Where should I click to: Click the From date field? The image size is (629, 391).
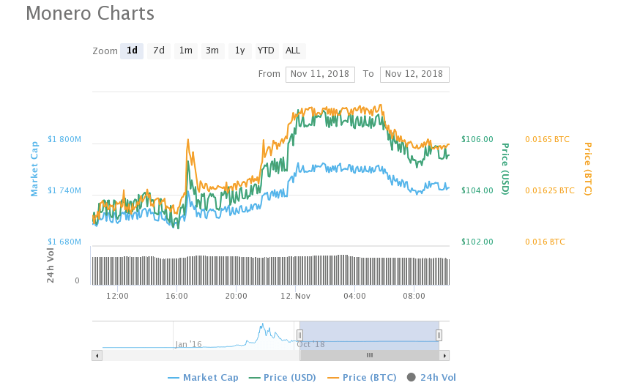click(x=320, y=74)
